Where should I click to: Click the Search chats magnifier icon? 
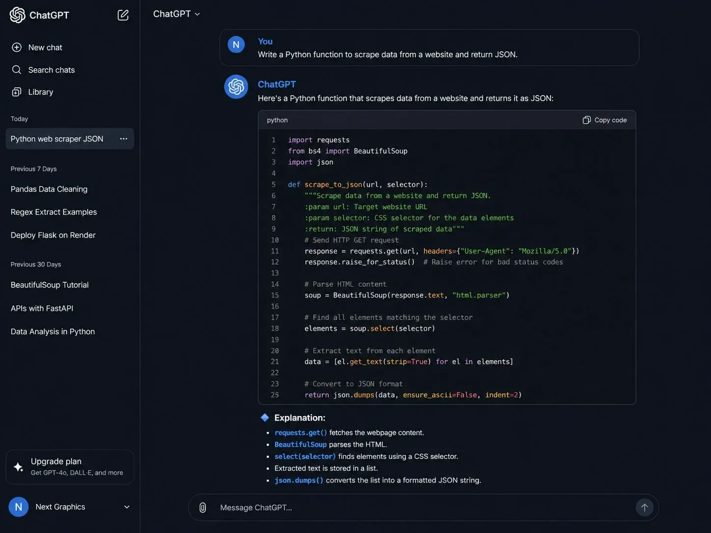[x=17, y=70]
